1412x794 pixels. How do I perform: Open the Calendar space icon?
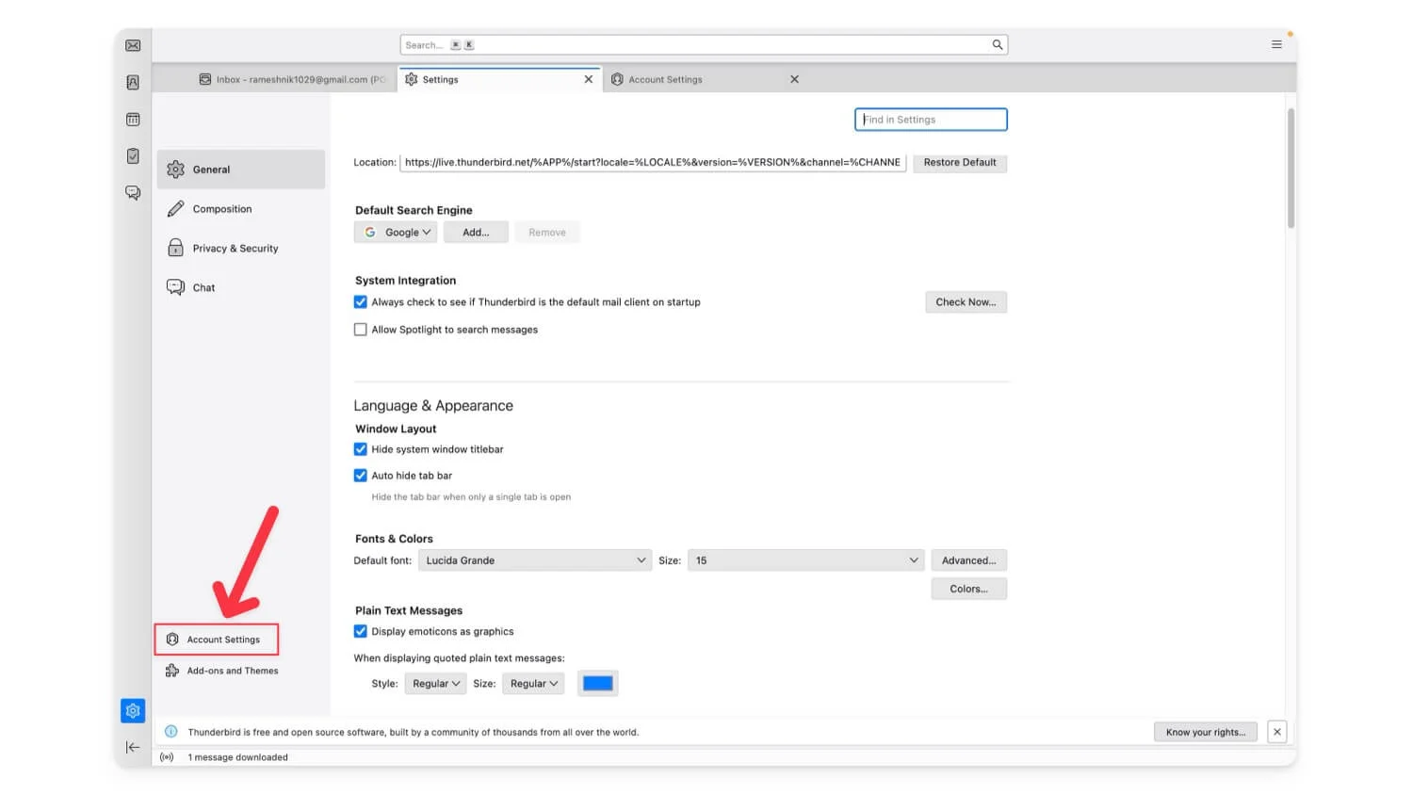pos(133,120)
